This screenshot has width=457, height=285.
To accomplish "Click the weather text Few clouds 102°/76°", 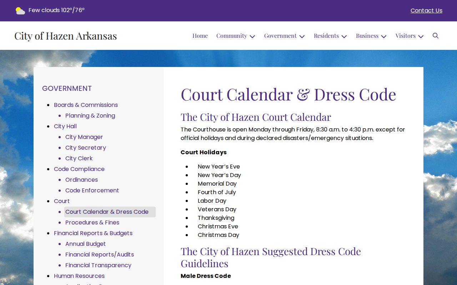I will pyautogui.click(x=56, y=10).
